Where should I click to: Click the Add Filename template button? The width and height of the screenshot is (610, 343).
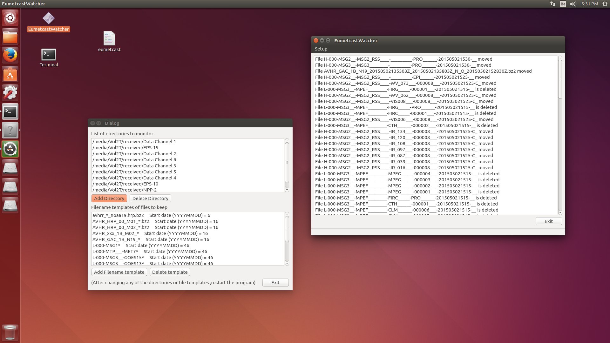tap(119, 272)
